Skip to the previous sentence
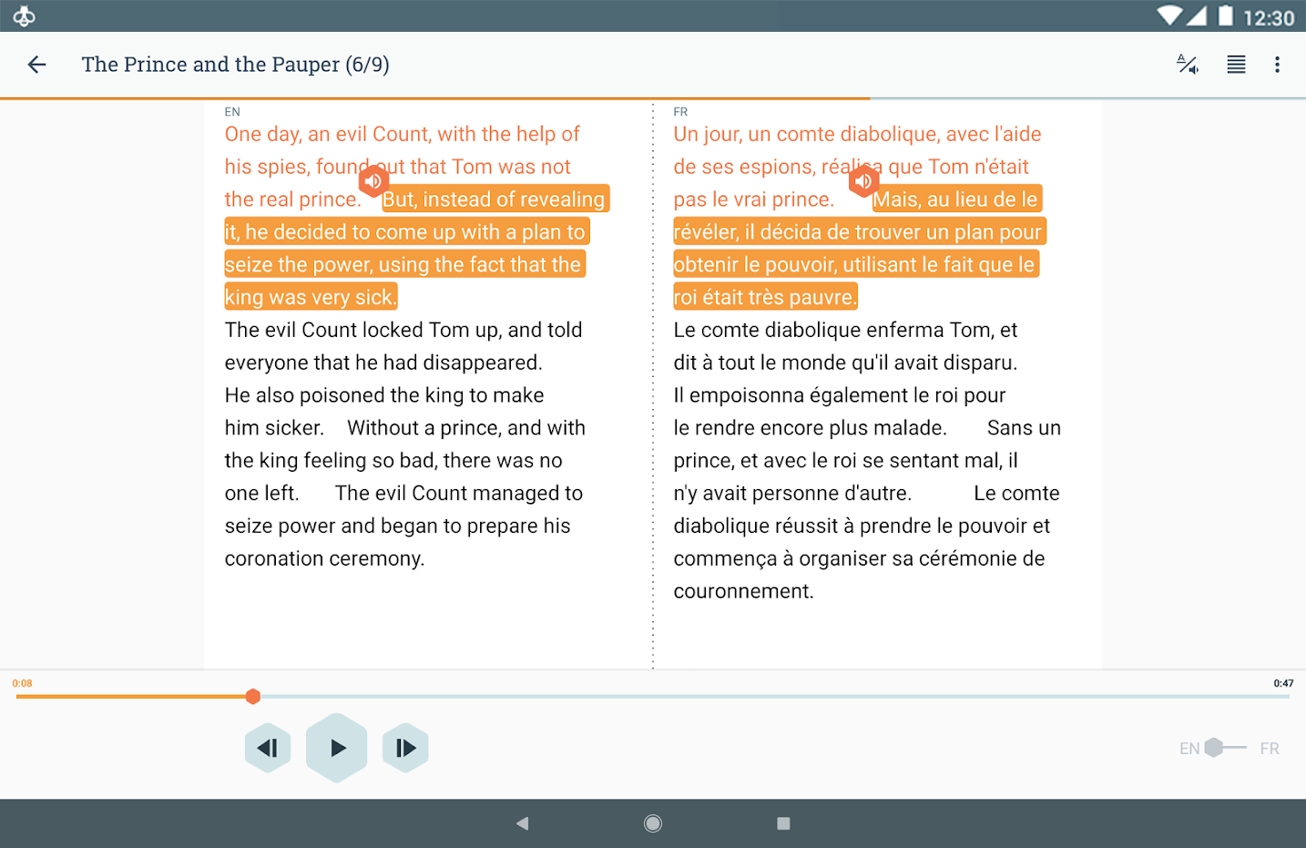This screenshot has height=848, width=1306. pos(268,748)
